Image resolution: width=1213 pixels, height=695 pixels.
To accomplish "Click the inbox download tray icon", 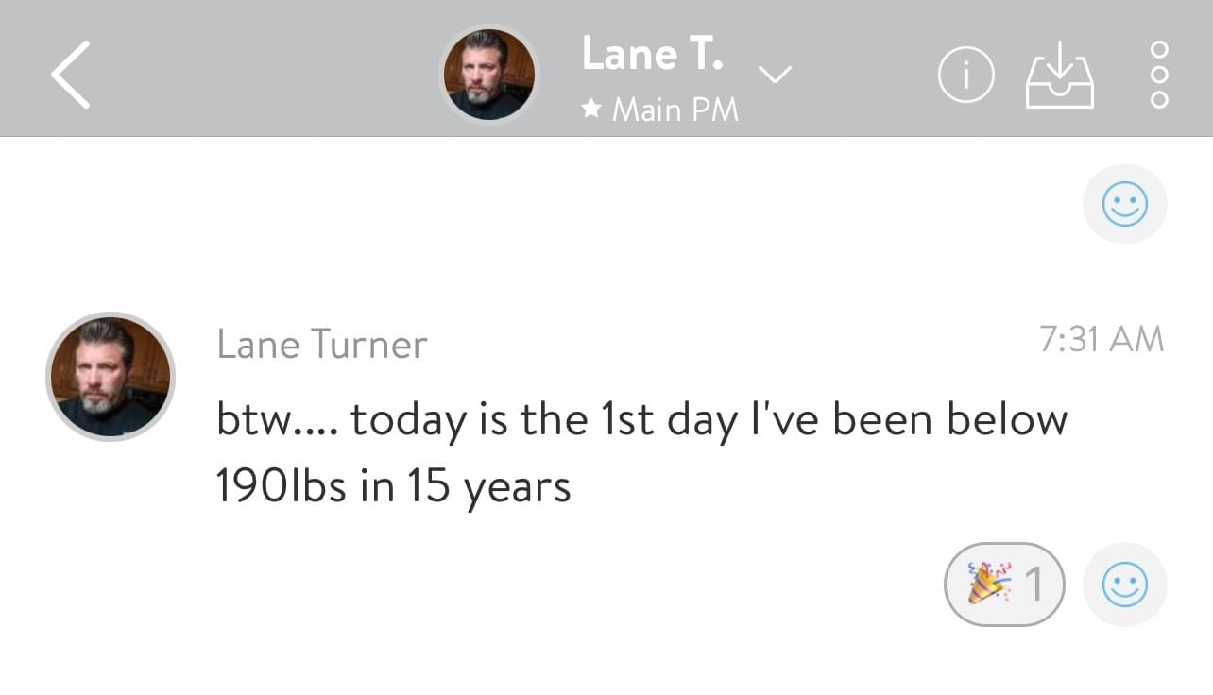I will (x=1059, y=76).
